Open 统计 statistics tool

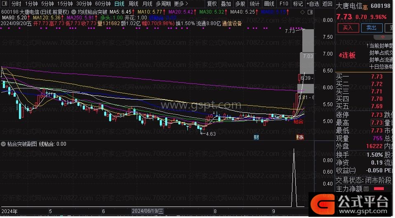click(x=255, y=4)
